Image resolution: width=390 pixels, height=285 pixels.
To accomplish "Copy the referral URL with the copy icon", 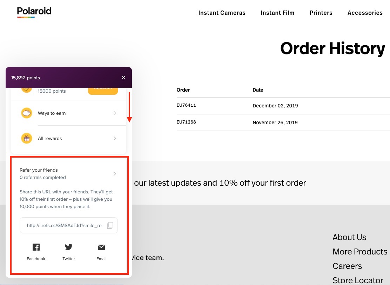I will (110, 225).
